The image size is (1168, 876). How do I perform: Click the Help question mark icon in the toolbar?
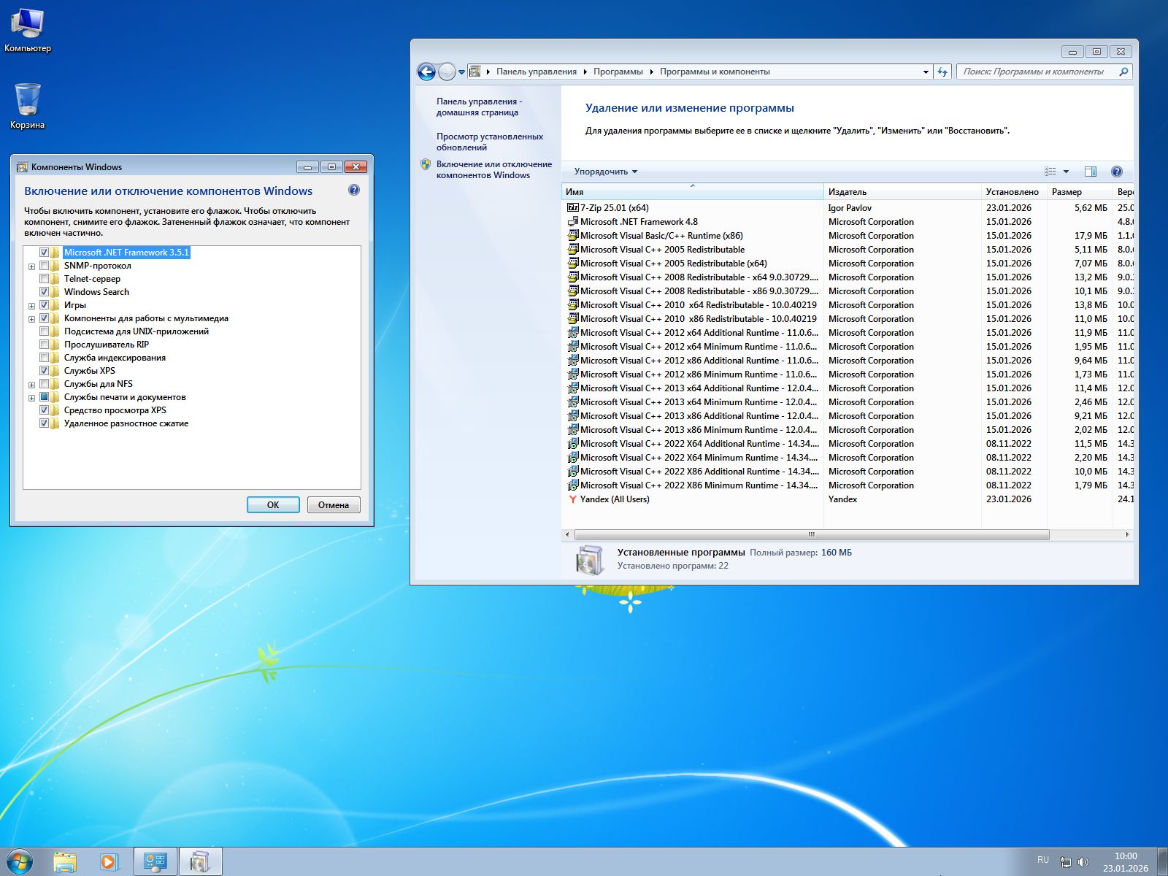click(x=1116, y=172)
